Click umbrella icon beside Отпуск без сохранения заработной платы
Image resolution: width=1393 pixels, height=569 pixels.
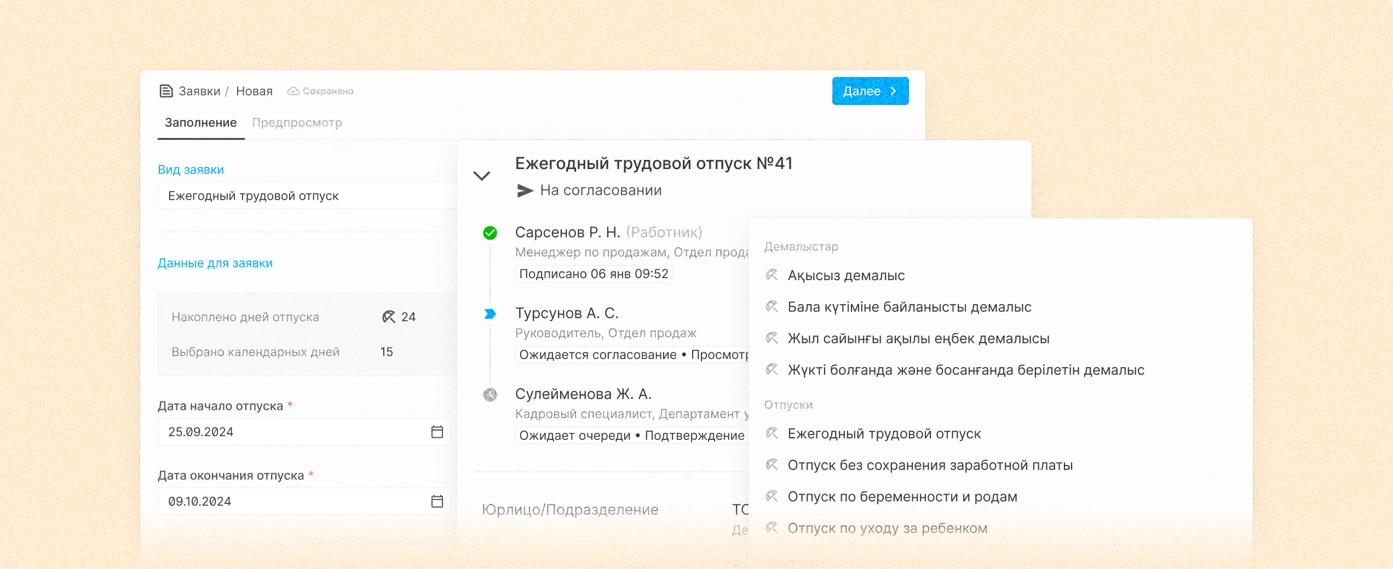[772, 465]
